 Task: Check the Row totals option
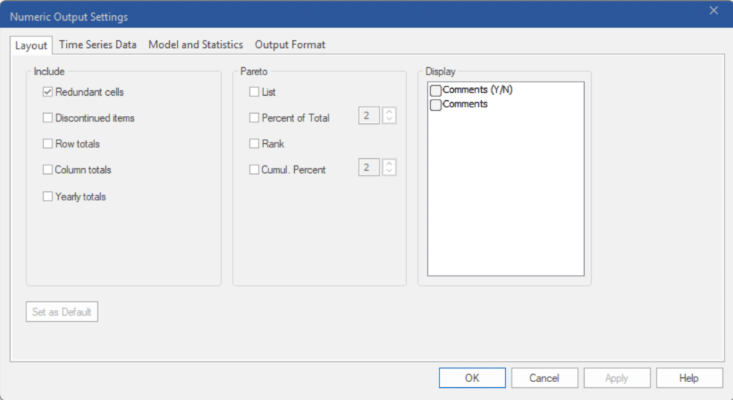pos(48,144)
